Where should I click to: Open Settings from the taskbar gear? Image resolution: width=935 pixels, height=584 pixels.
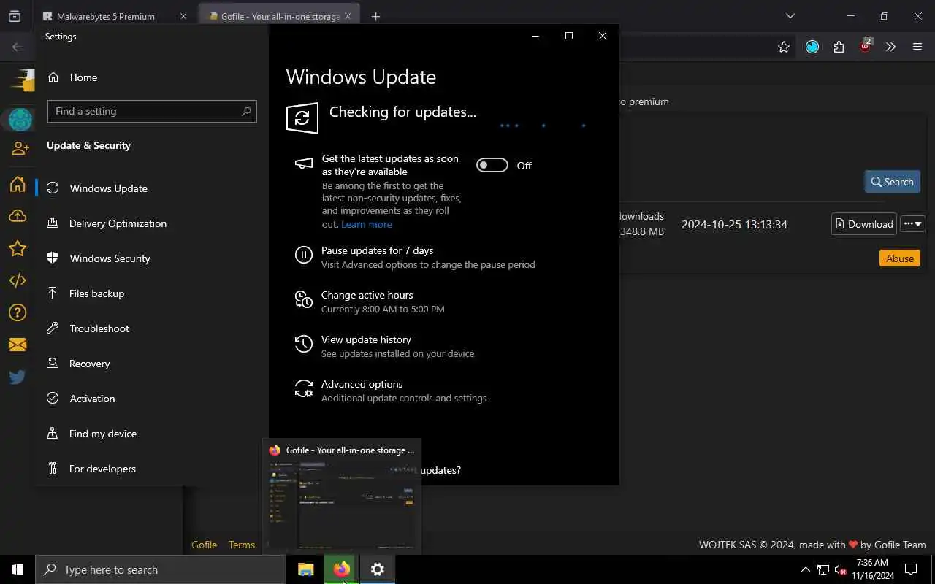(378, 569)
